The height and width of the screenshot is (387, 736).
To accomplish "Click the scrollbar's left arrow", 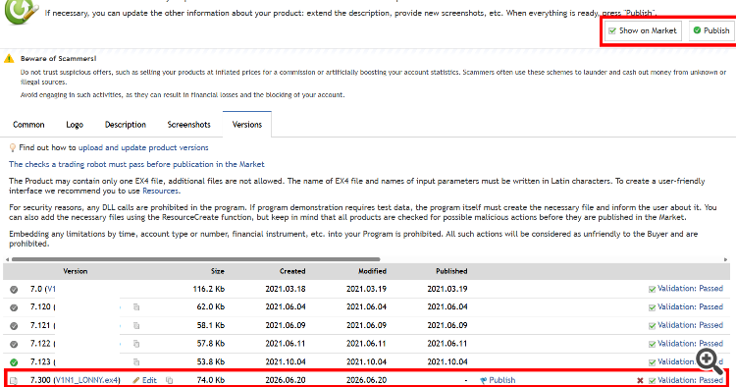I will pos(7,259).
